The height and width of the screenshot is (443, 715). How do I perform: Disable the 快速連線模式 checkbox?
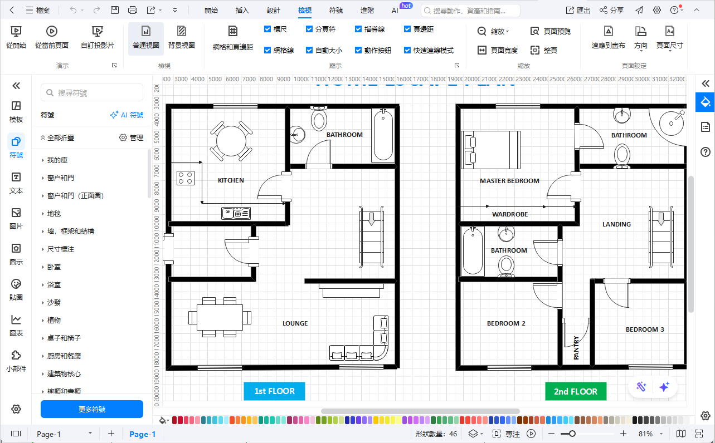point(407,50)
